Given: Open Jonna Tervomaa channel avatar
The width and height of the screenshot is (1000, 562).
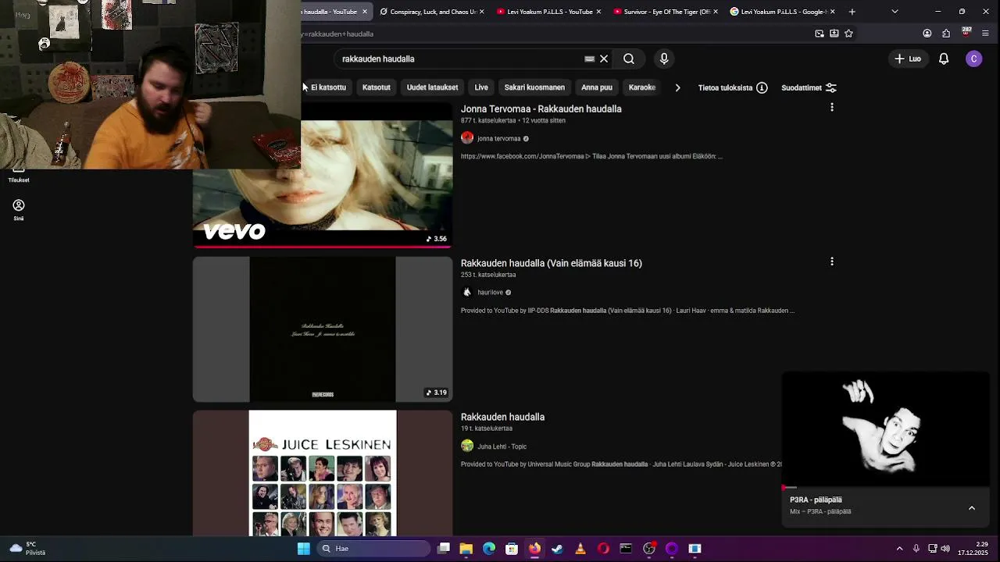Looking at the screenshot, I should pos(467,138).
